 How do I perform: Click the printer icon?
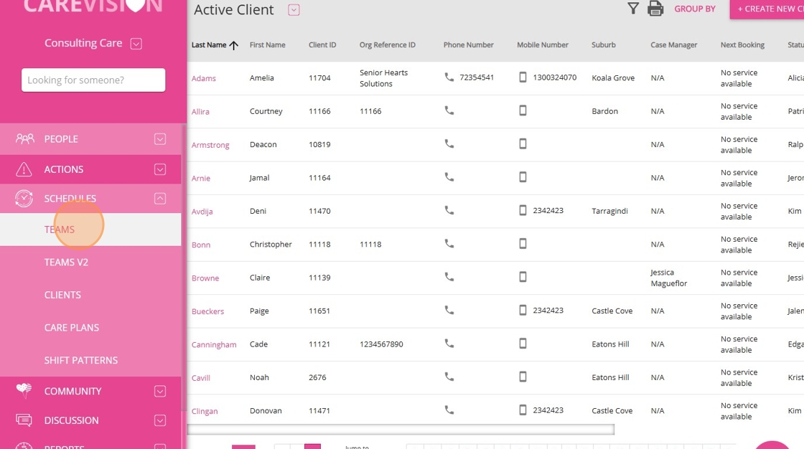point(655,8)
